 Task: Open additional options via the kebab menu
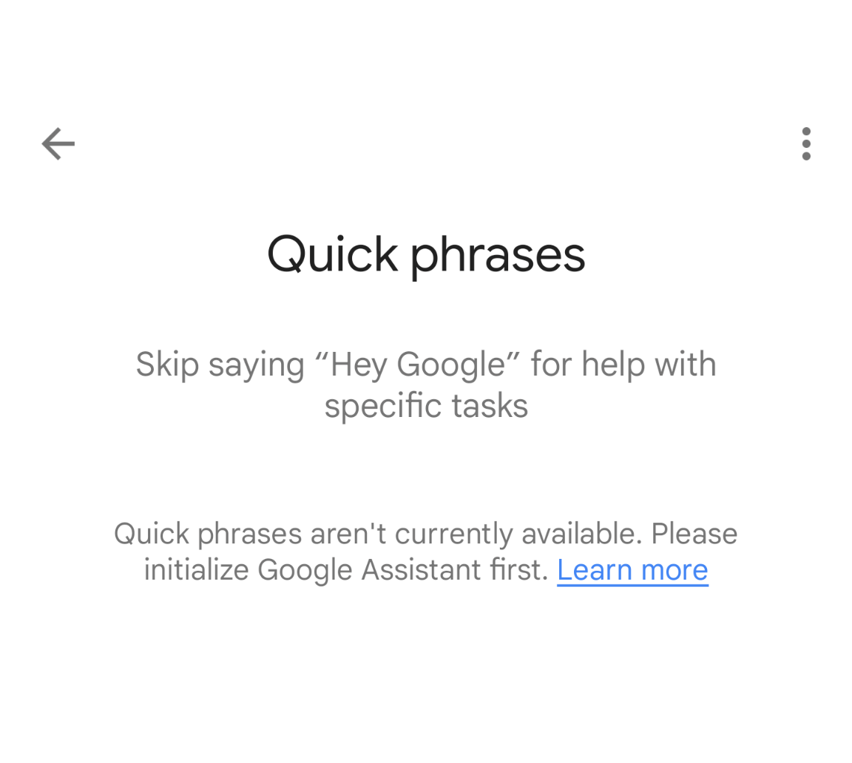click(x=805, y=143)
